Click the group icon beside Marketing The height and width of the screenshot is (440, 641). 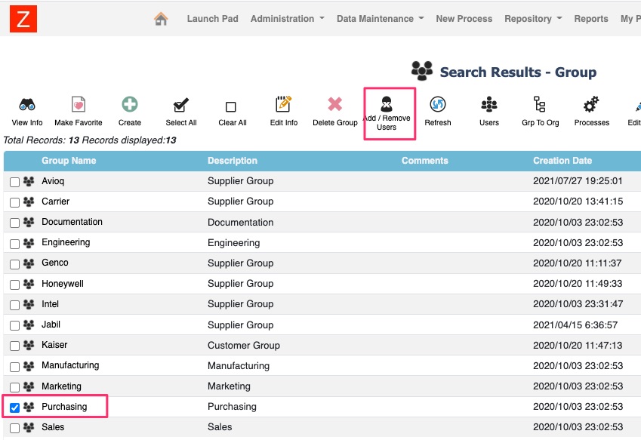tap(29, 386)
